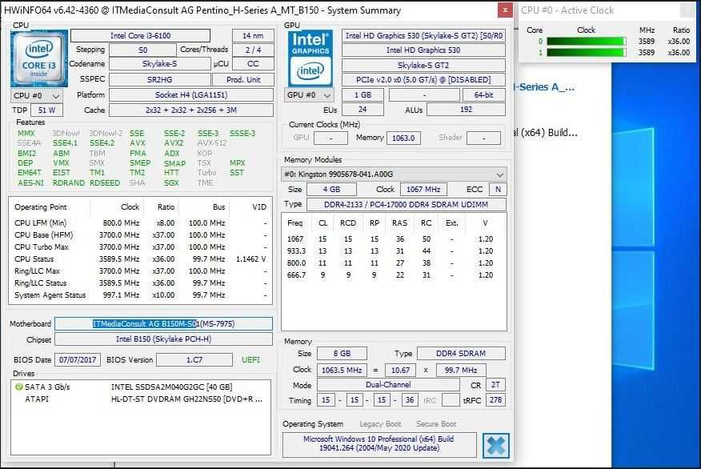The image size is (701, 469).
Task: Click the UEFI indicator label
Action: [x=250, y=360]
